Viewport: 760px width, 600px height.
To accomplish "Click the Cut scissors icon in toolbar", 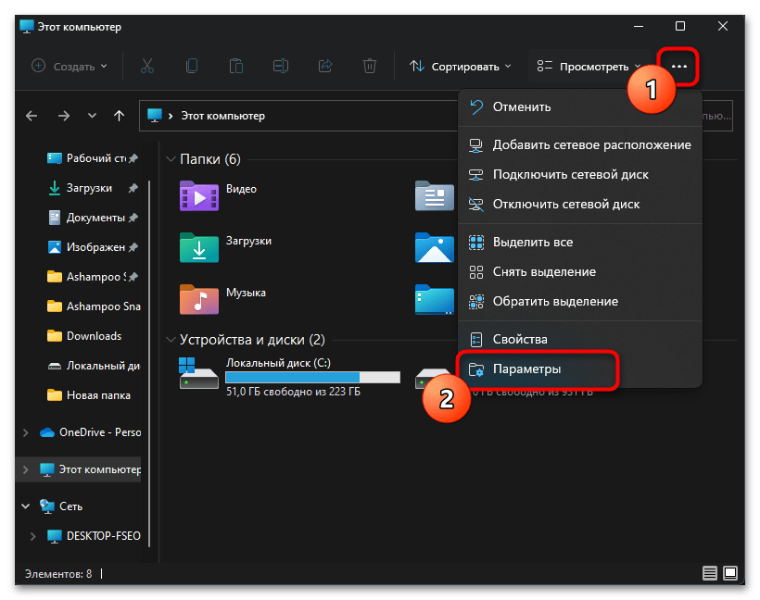I will click(147, 66).
